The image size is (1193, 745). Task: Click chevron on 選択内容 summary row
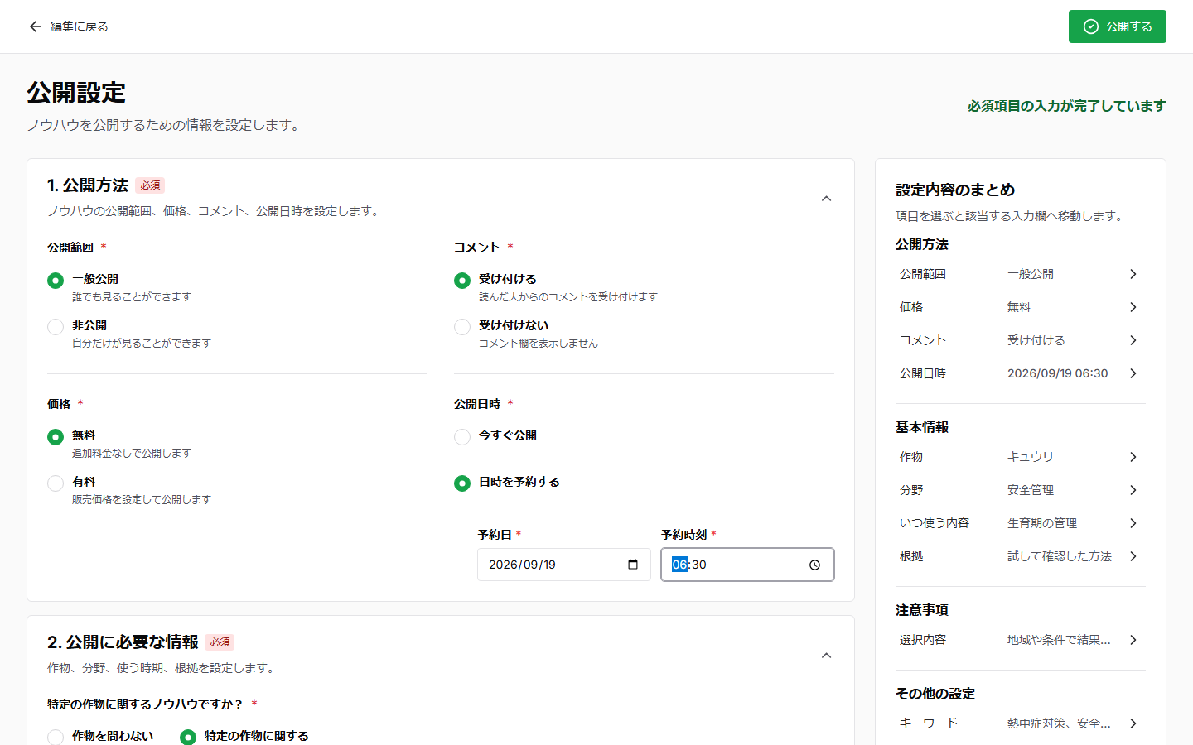point(1133,640)
